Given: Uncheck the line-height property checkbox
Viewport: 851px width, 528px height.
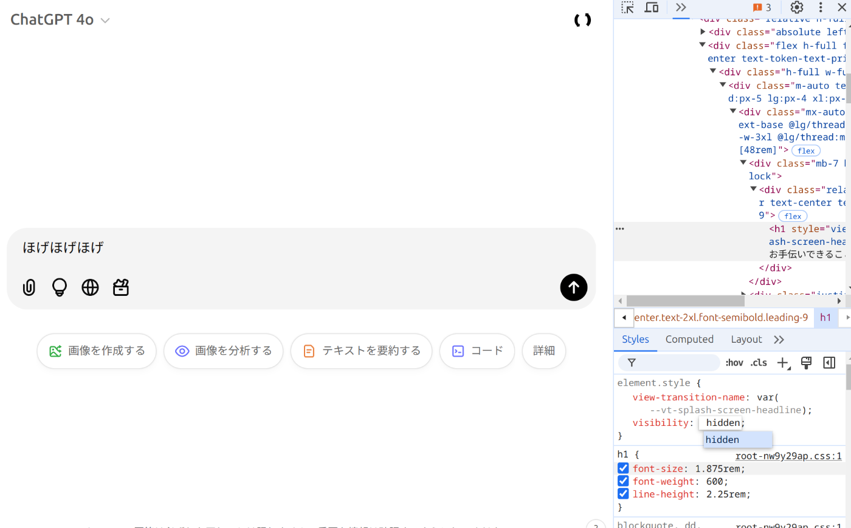Looking at the screenshot, I should (623, 494).
